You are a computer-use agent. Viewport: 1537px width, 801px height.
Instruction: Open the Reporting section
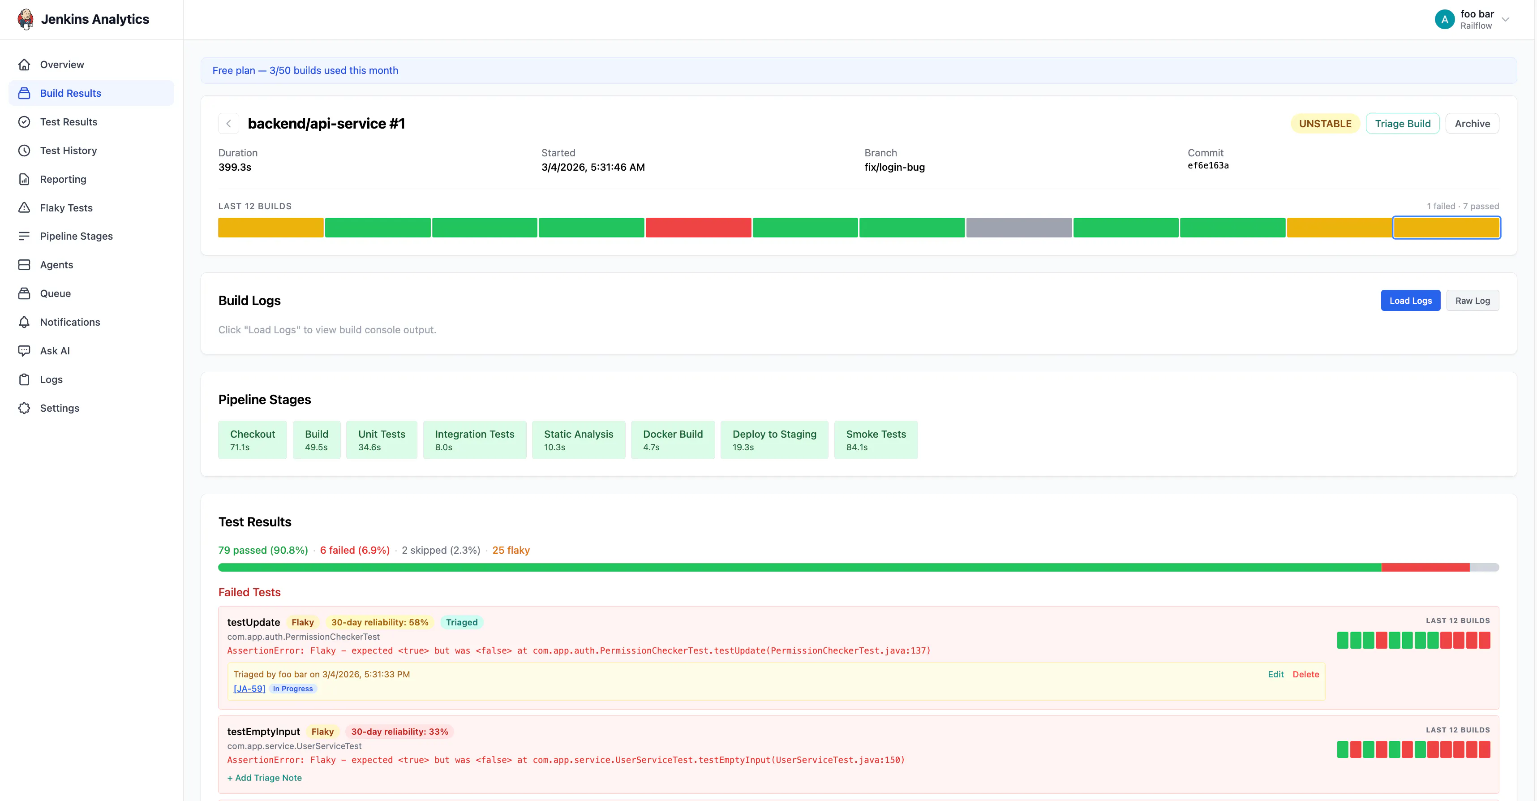(x=91, y=179)
